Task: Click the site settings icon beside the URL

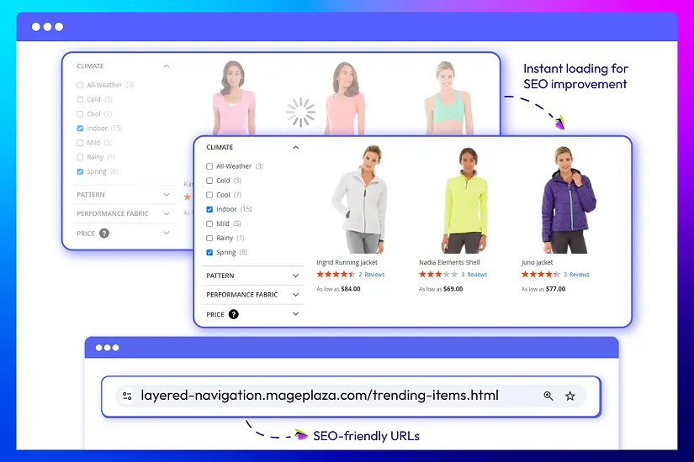Action: coord(127,396)
